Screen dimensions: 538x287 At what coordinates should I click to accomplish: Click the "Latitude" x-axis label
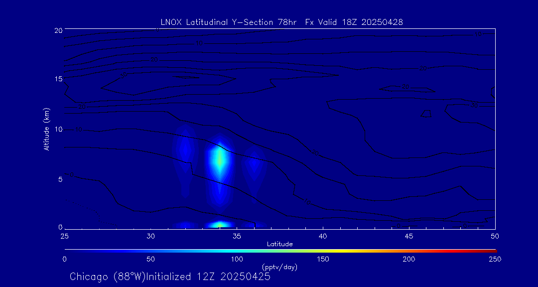tap(280, 244)
